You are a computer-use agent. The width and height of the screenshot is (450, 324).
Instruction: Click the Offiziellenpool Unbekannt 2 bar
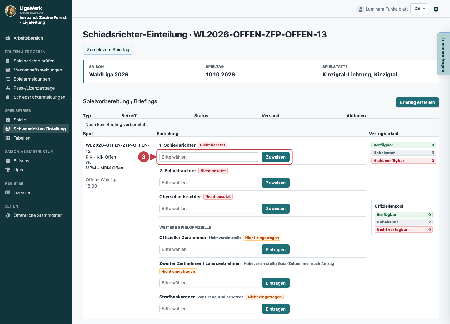(404, 222)
